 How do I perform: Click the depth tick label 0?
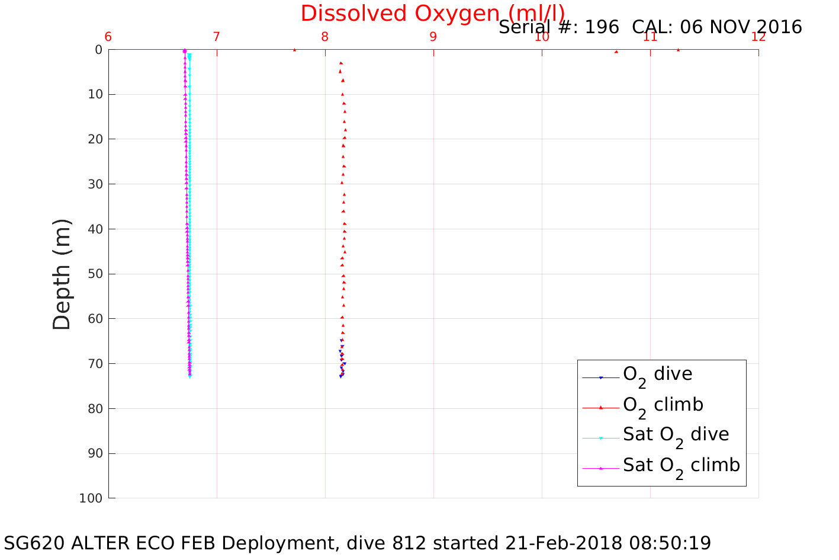pos(98,50)
